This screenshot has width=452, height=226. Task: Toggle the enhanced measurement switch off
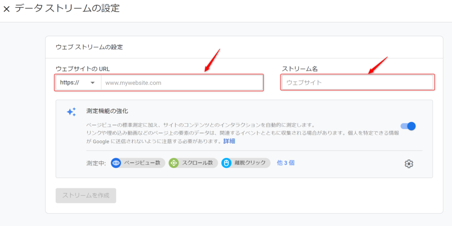tap(408, 126)
